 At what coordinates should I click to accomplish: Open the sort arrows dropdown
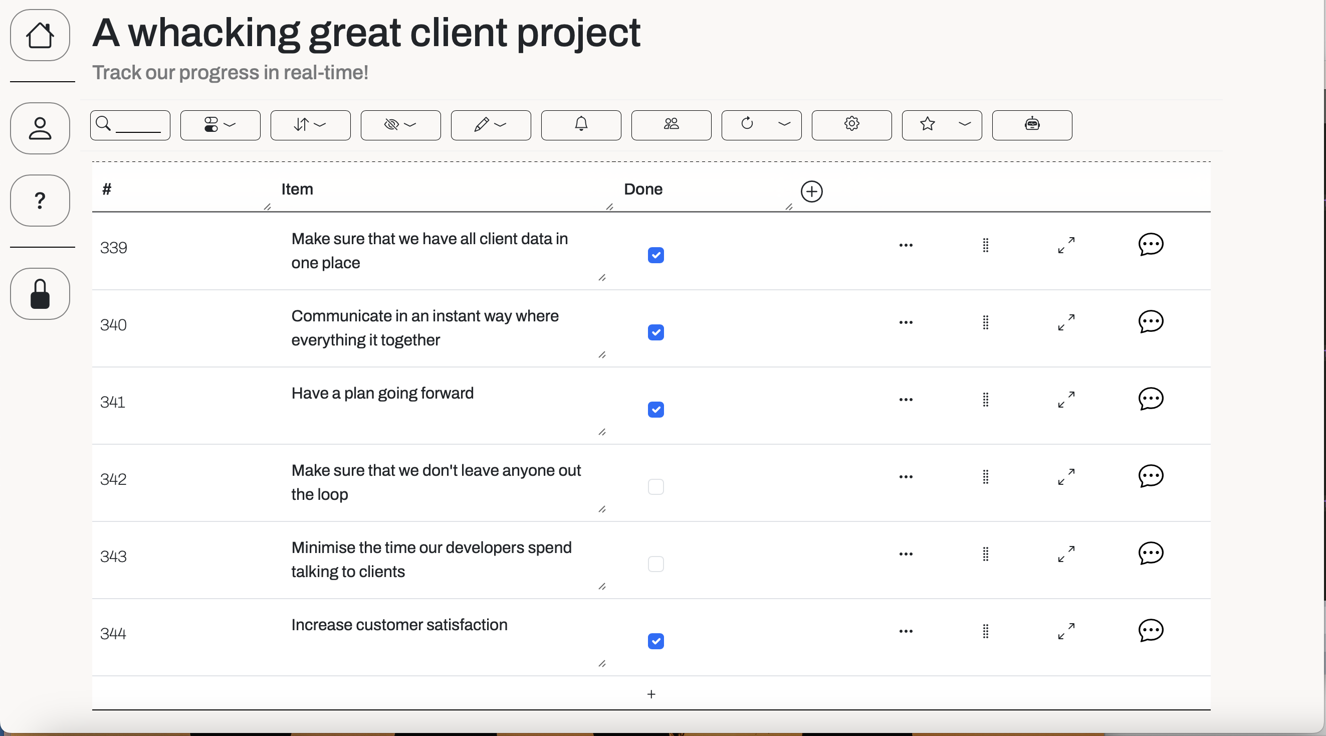(x=310, y=125)
